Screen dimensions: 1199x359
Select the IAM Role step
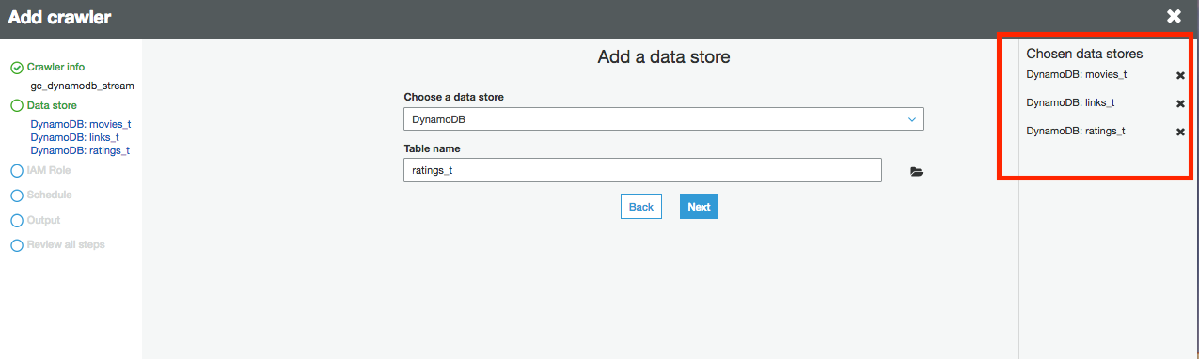pos(48,171)
